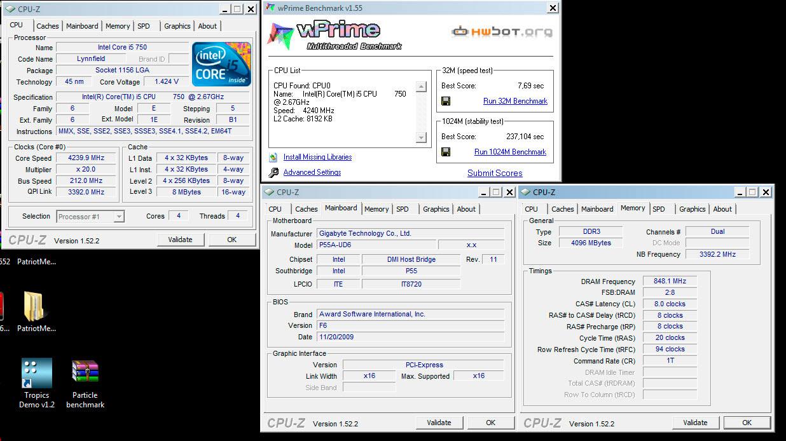Click the Code Name value Lynnfield
The height and width of the screenshot is (441, 786).
pos(91,59)
